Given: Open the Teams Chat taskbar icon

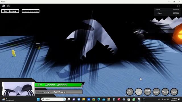Looking at the screenshot, I should 74,99.
